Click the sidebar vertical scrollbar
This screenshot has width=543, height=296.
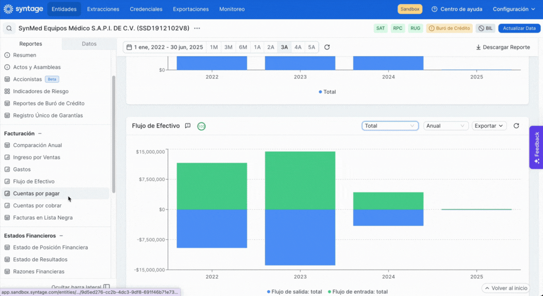tap(114, 134)
